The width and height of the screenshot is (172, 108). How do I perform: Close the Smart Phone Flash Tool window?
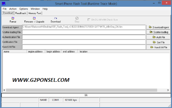pos(167,3)
